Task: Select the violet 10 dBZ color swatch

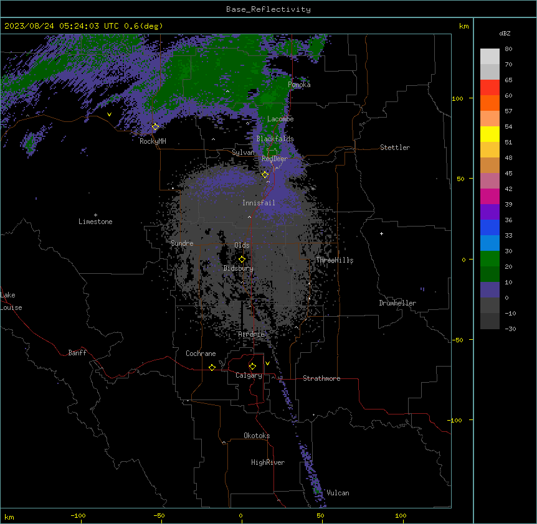Action: coord(490,290)
